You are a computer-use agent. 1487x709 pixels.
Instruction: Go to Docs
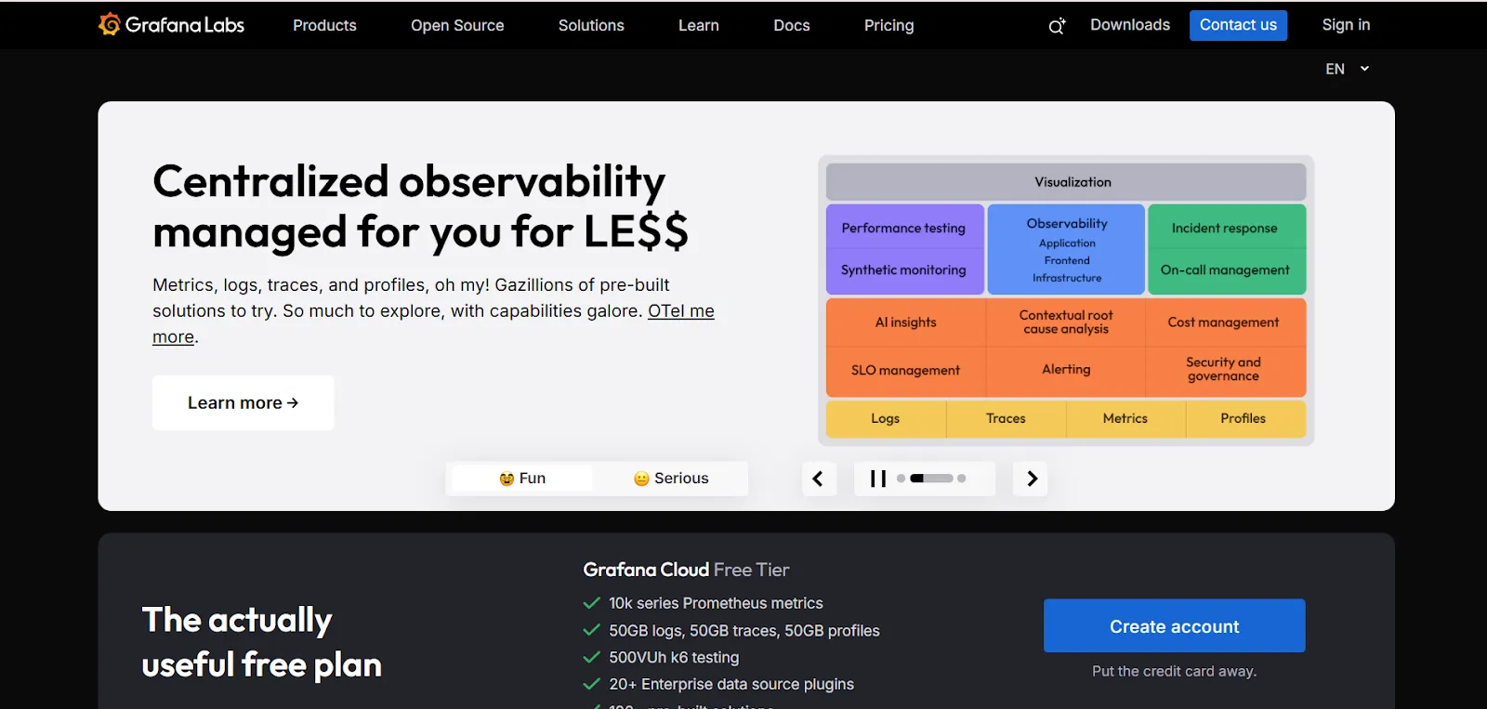[792, 25]
